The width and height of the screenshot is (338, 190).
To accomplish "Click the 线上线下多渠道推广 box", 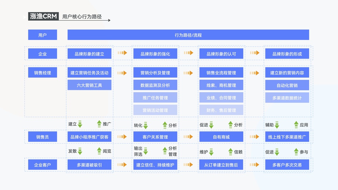I will tap(287, 137).
